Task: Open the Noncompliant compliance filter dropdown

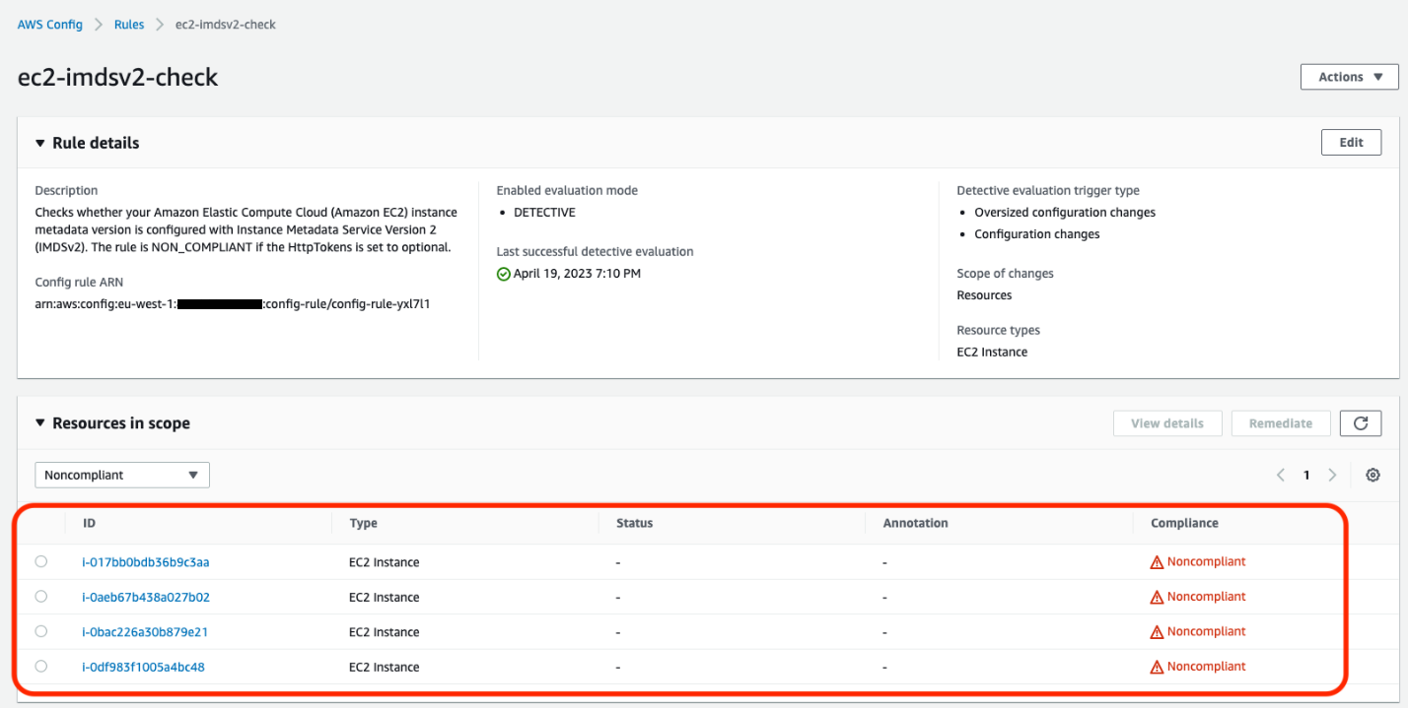Action: 121,474
